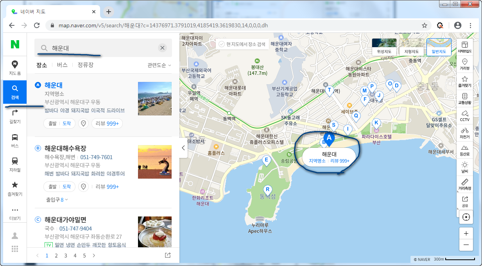Screen dimensions: 482x266
Task: Zoom in the map with plus
Action: (466, 233)
